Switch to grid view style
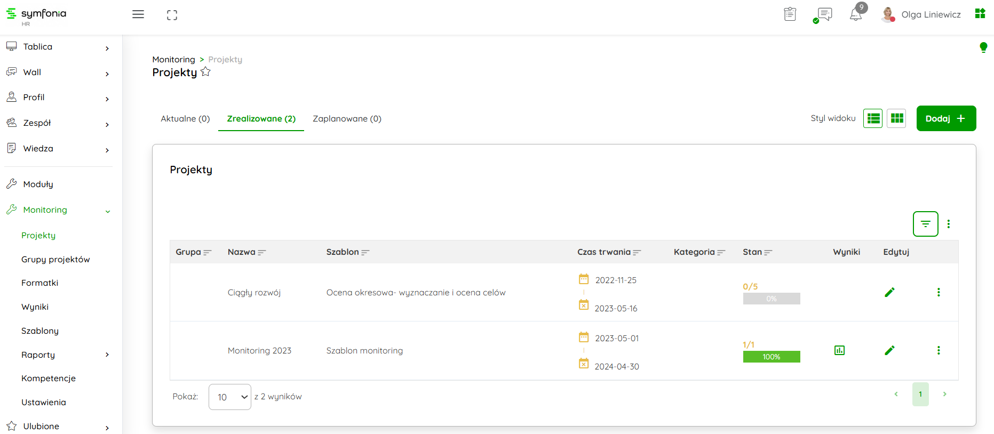994x434 pixels. [x=897, y=118]
